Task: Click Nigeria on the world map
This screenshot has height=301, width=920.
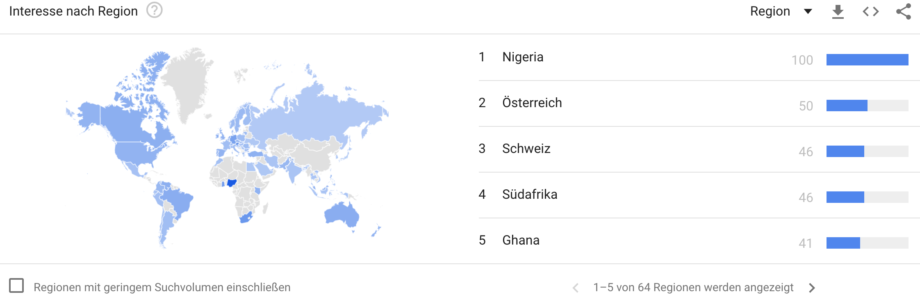Action: click(x=232, y=182)
